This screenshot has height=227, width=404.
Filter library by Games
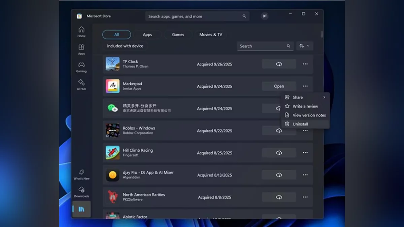[x=178, y=35]
